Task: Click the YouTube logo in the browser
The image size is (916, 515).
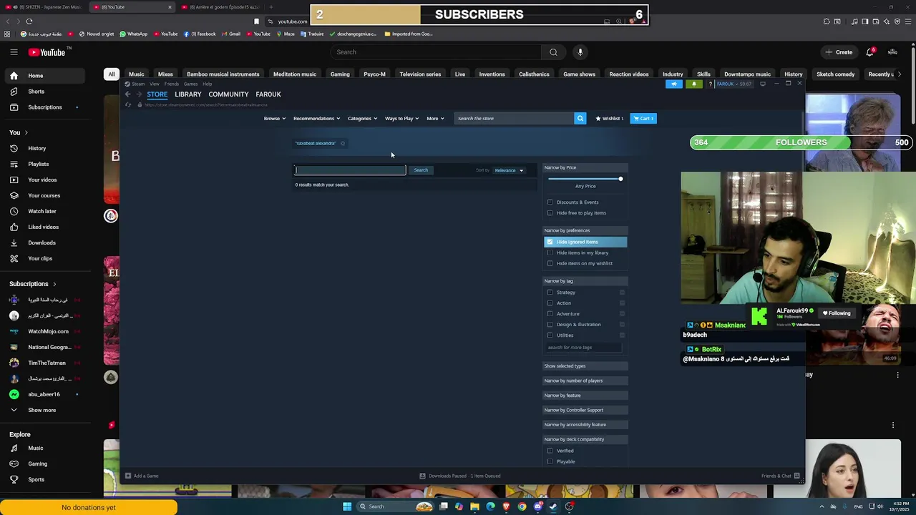Action: click(x=47, y=52)
